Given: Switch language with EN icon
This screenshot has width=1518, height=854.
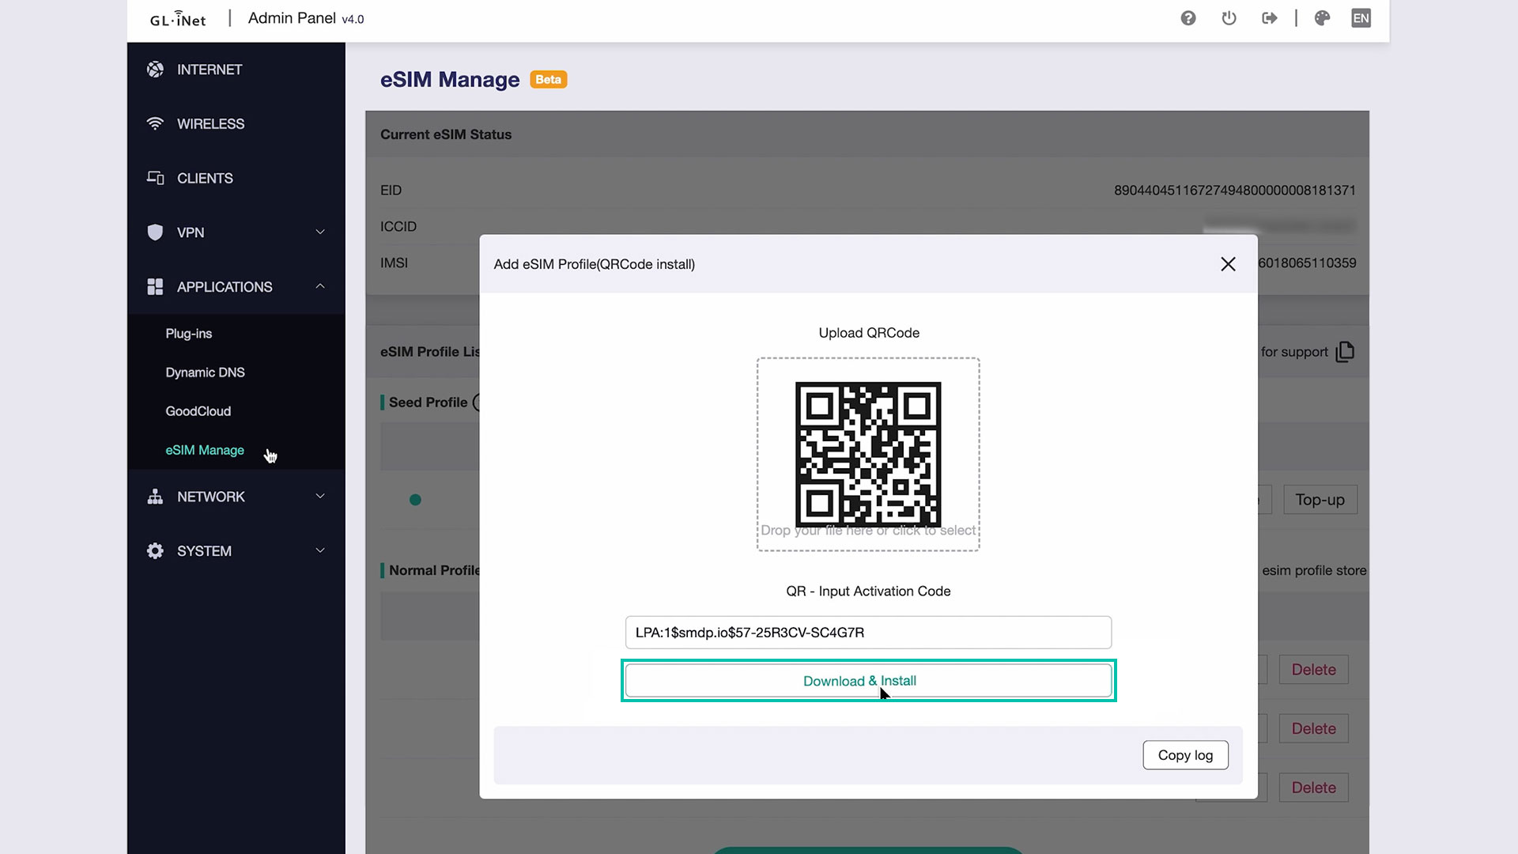Looking at the screenshot, I should pyautogui.click(x=1361, y=18).
